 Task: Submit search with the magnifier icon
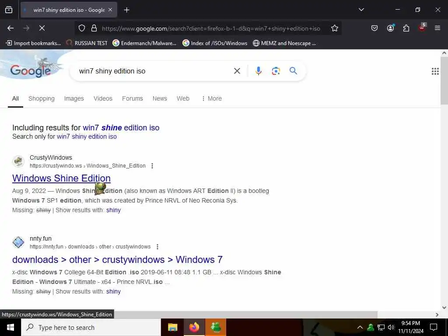coord(294,71)
